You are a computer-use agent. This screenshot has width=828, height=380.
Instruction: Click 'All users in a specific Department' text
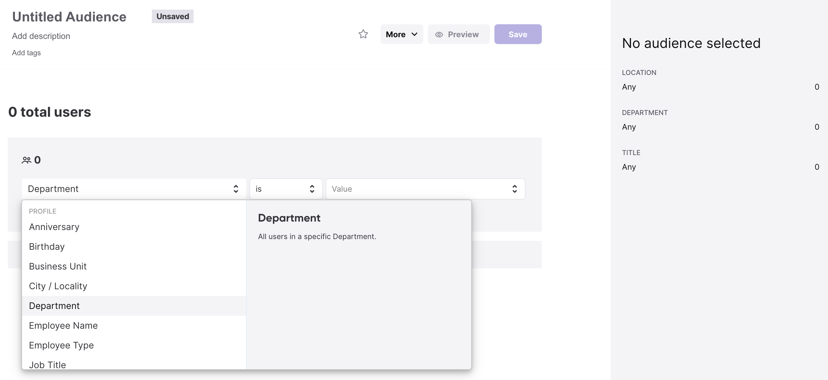317,237
